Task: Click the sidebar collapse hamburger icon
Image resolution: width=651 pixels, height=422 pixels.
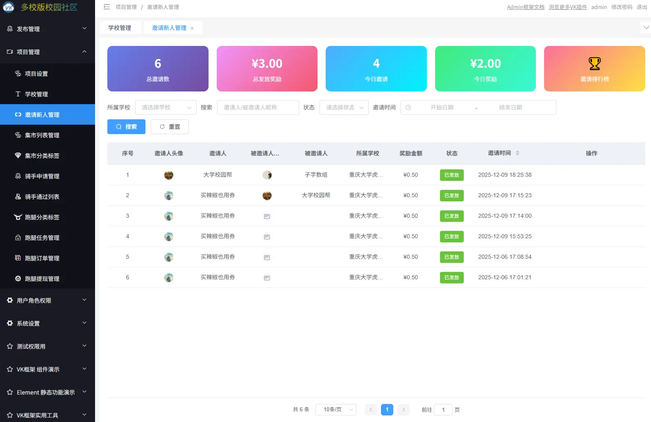Action: (107, 7)
